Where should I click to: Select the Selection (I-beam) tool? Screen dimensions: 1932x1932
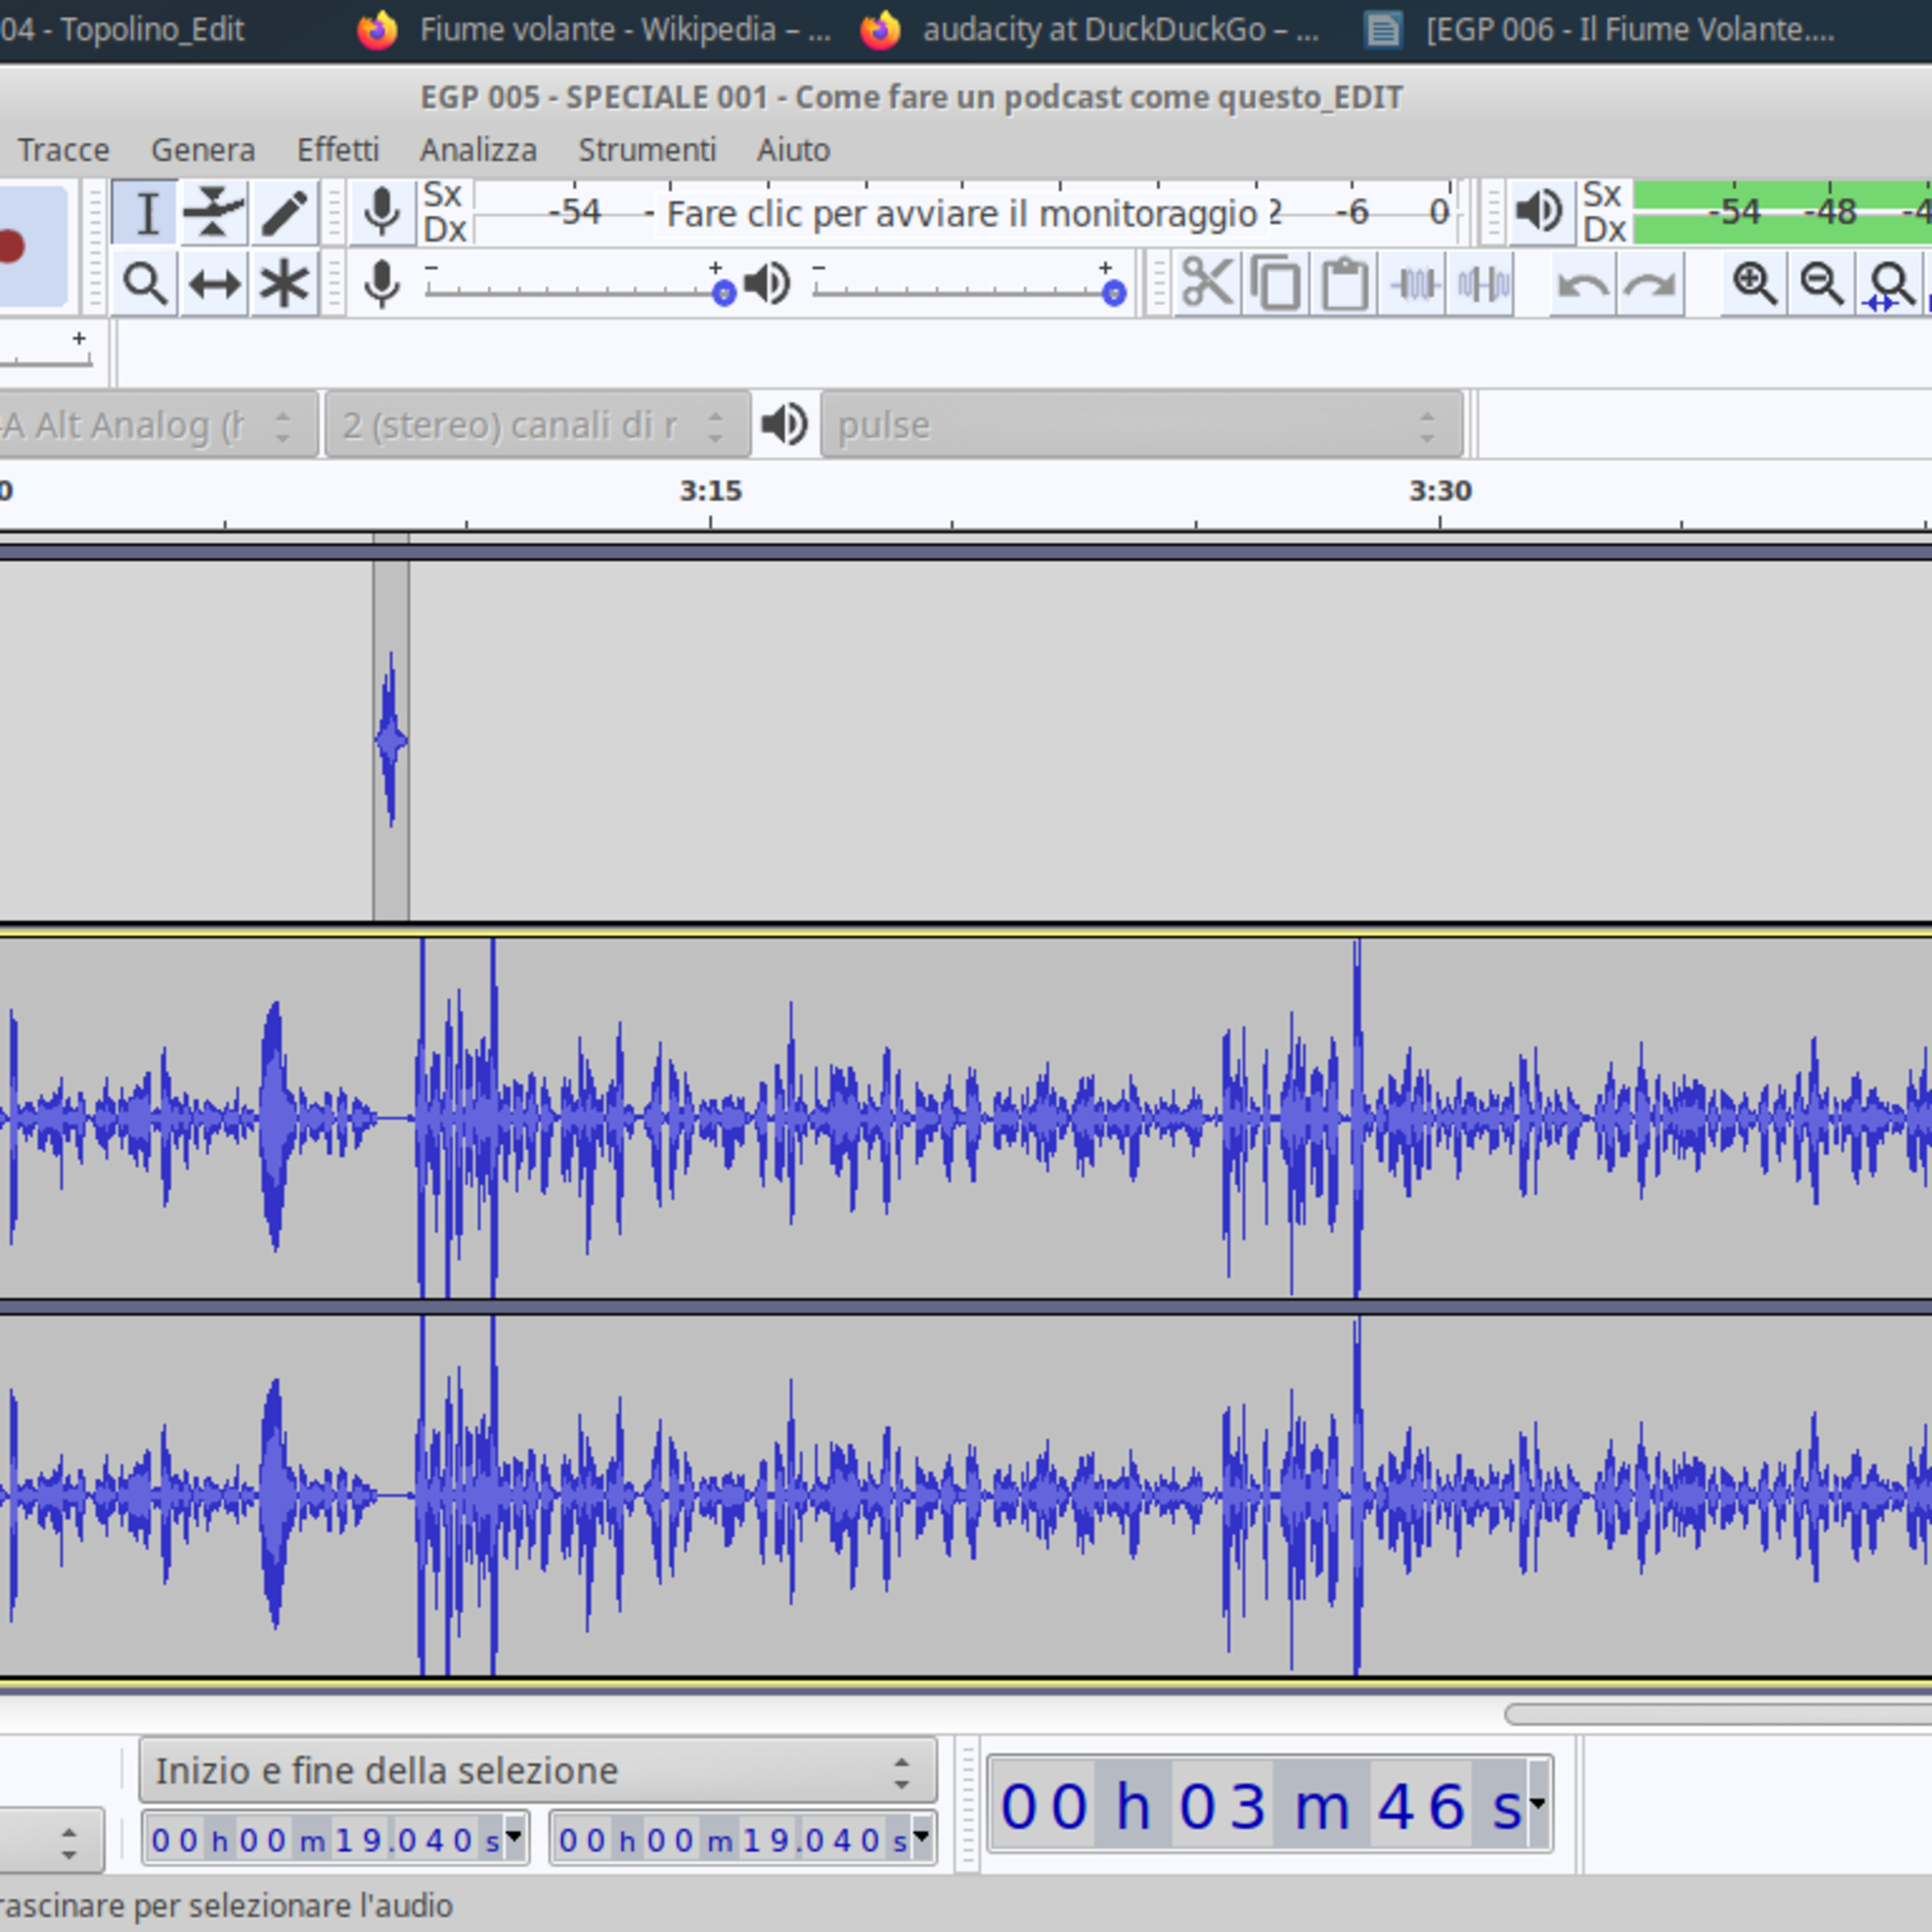point(146,212)
